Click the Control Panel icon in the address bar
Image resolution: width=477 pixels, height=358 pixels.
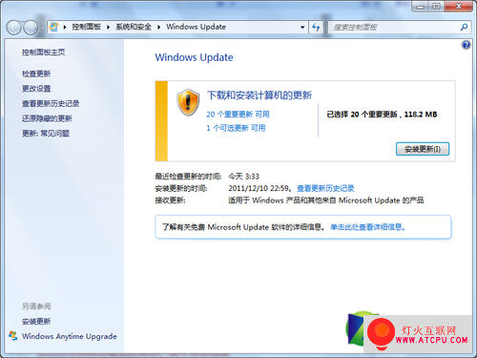54,27
